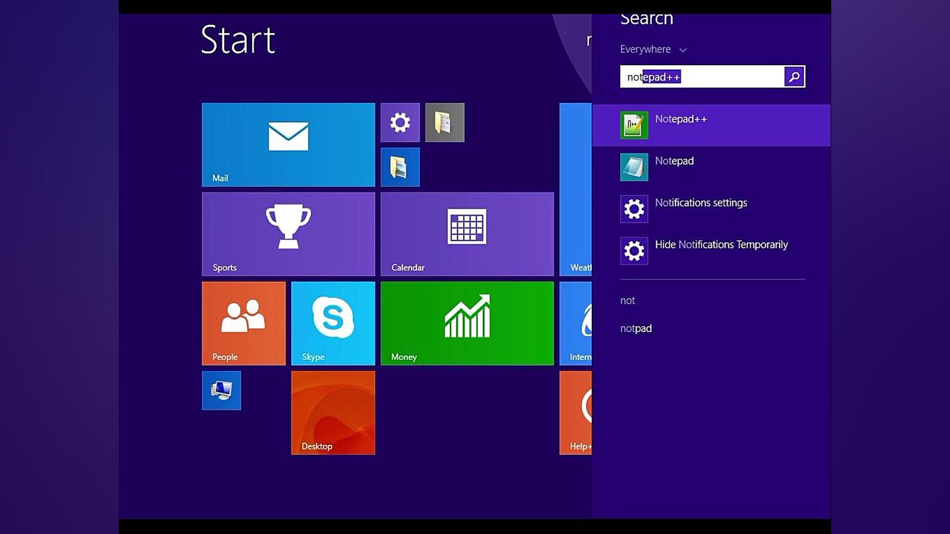The image size is (950, 534).
Task: Open the Money chart tile
Action: click(x=467, y=323)
